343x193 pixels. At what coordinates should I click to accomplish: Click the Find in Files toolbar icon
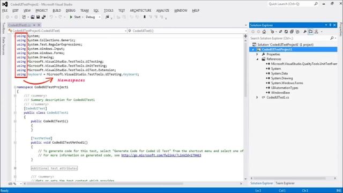[x=107, y=17]
